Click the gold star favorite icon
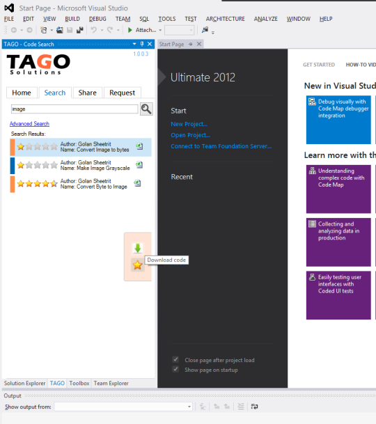Screen dimensions: 376x424 click(138, 265)
